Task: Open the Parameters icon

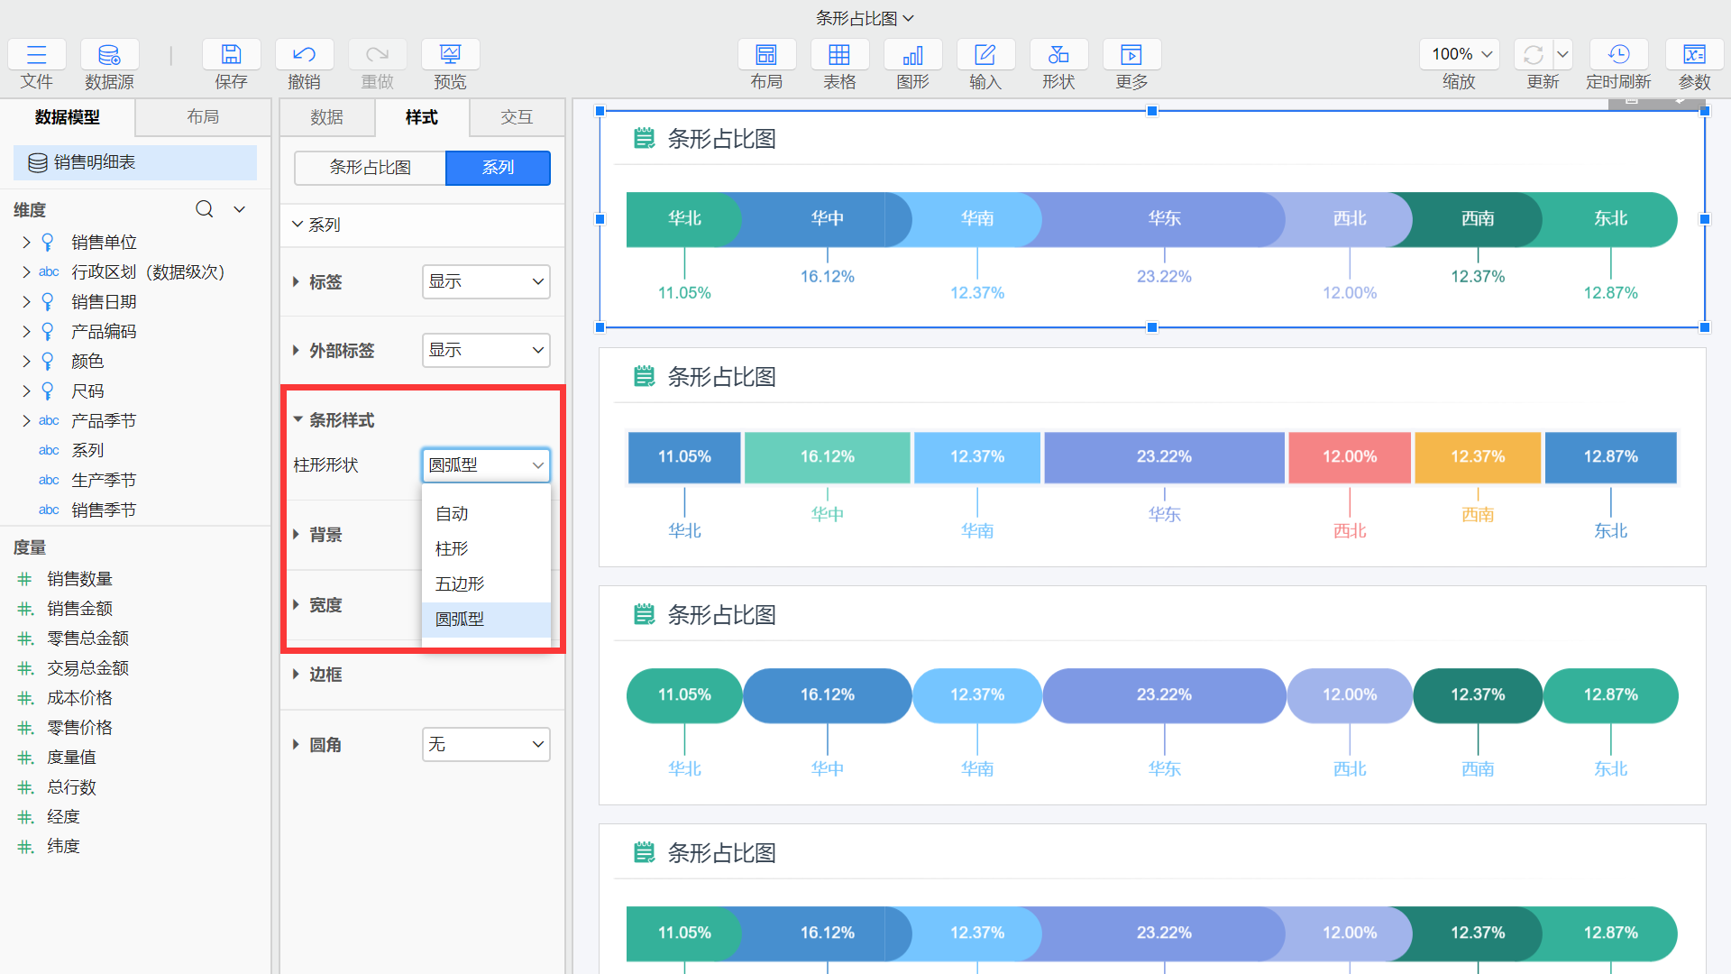Action: (x=1693, y=55)
